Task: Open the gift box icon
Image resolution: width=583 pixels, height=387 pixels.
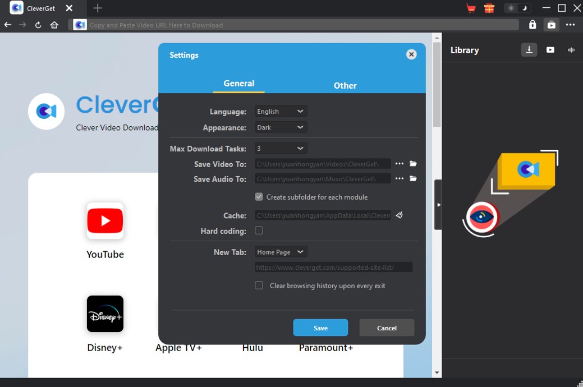Action: 489,8
